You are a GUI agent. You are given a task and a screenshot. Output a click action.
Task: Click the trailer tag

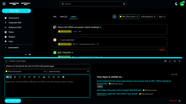click(100, 87)
